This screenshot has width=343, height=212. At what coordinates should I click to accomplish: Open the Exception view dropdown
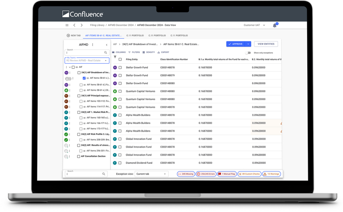(x=152, y=174)
